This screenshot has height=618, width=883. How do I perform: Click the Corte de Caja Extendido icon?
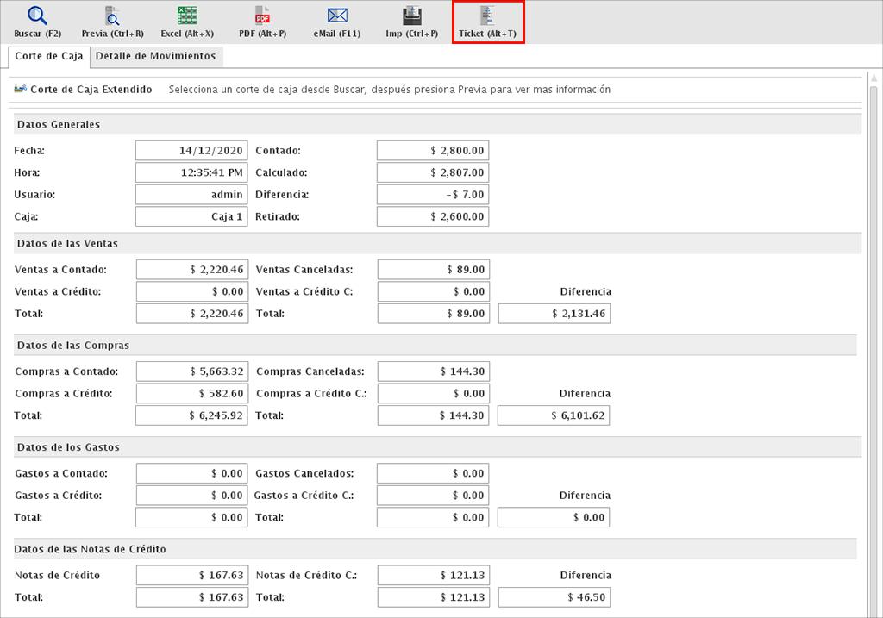pyautogui.click(x=21, y=89)
